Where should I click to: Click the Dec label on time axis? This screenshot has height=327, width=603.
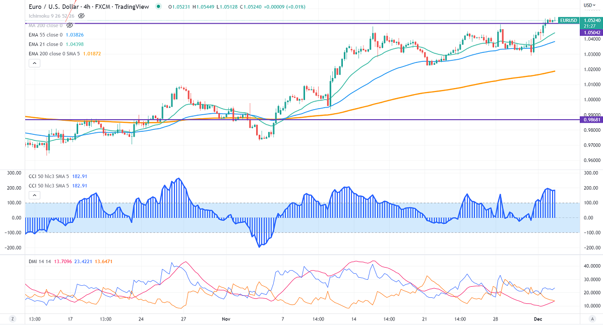[538, 319]
